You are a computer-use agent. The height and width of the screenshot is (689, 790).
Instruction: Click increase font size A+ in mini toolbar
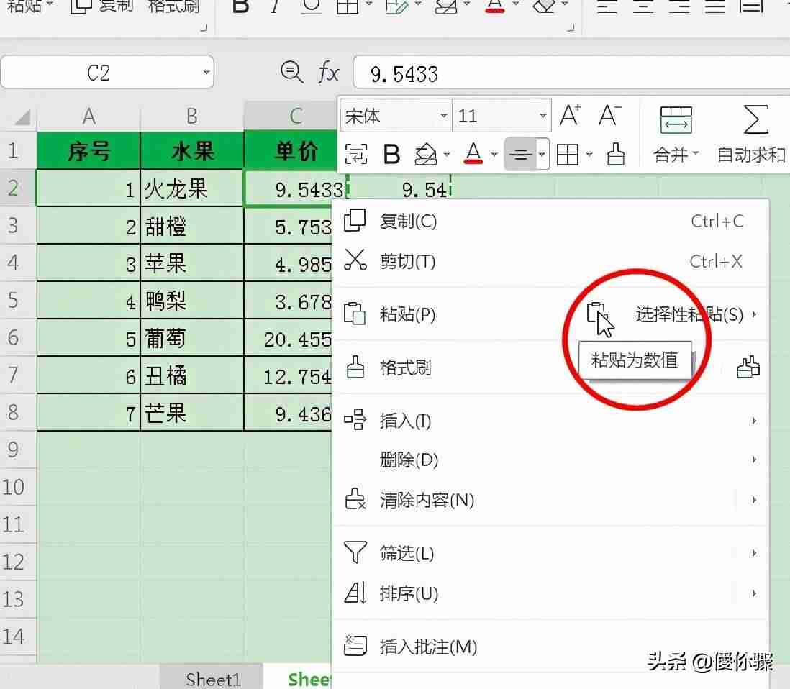click(x=571, y=115)
